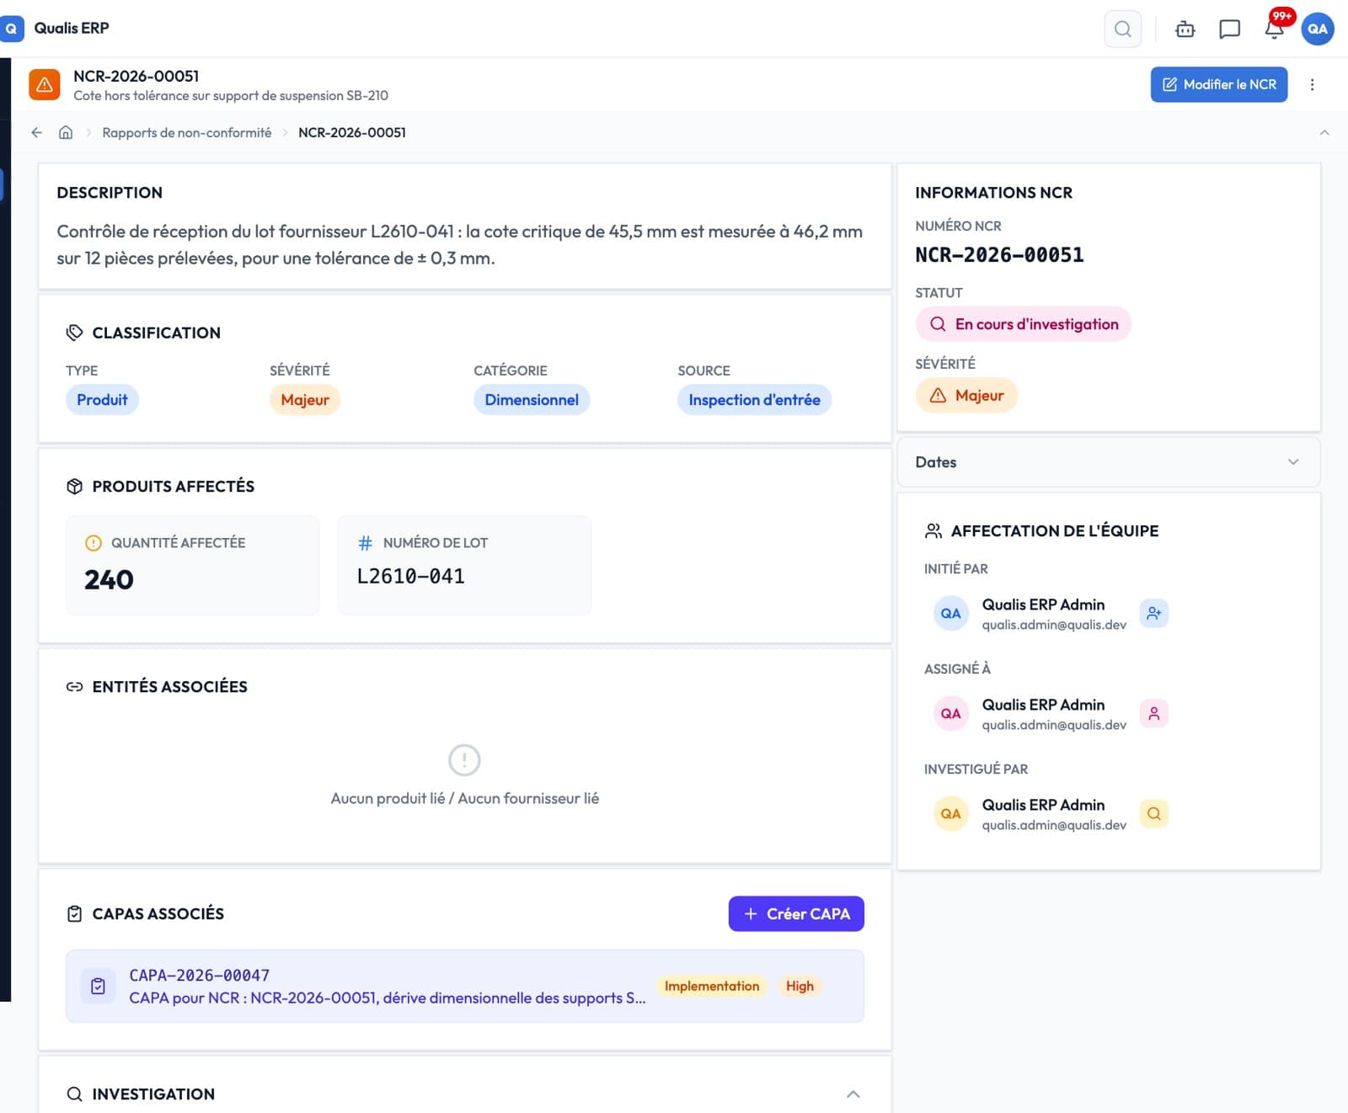The height and width of the screenshot is (1113, 1348).
Task: Go to home via house icon
Action: (x=66, y=132)
